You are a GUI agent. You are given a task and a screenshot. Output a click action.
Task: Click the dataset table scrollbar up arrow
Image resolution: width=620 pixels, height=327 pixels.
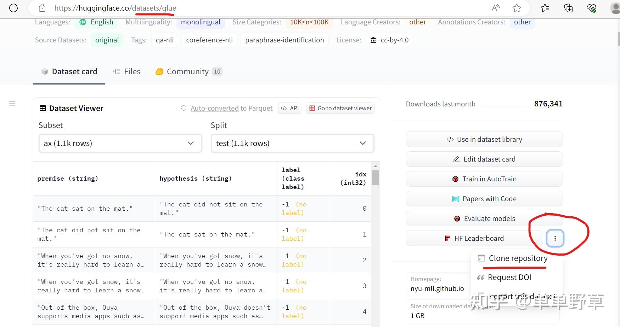[x=375, y=166]
